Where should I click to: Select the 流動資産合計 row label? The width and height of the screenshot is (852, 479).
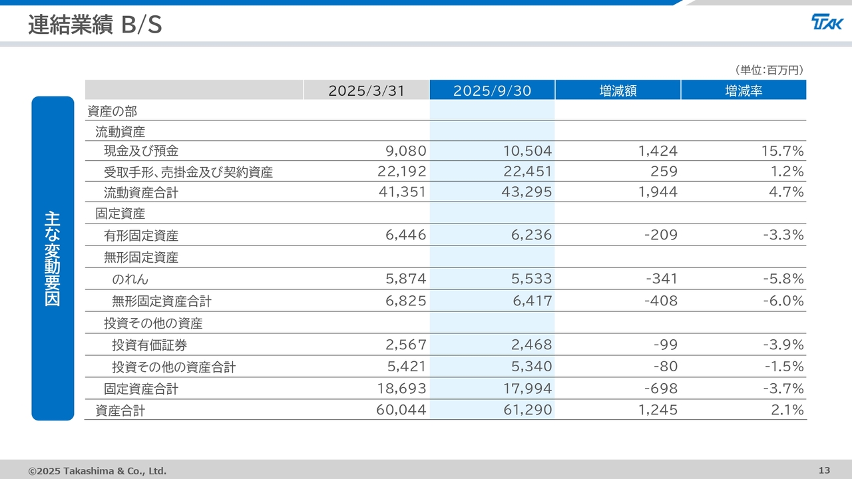click(141, 193)
